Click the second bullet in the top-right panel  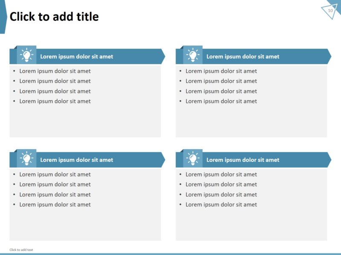pos(221,81)
